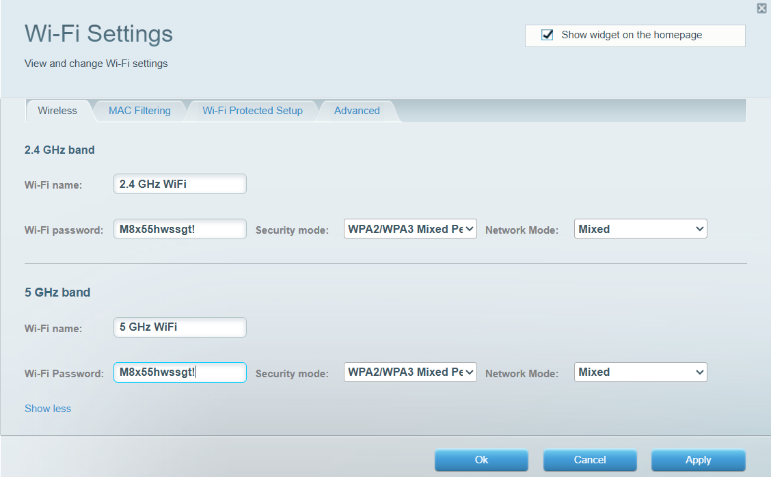The width and height of the screenshot is (771, 477).
Task: Open 2.4 GHz Security mode dropdown
Action: click(410, 229)
